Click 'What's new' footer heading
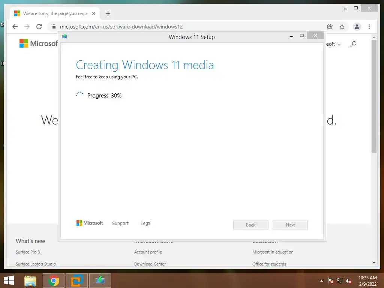 (x=30, y=241)
